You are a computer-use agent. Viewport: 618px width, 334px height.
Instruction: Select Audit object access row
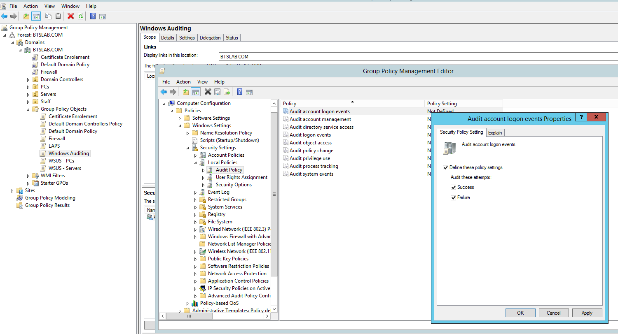[x=311, y=143]
